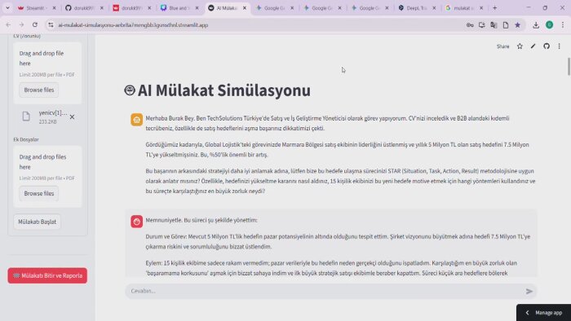This screenshot has width=571, height=321.
Task: Open browser downloads icon
Action: 536,25
